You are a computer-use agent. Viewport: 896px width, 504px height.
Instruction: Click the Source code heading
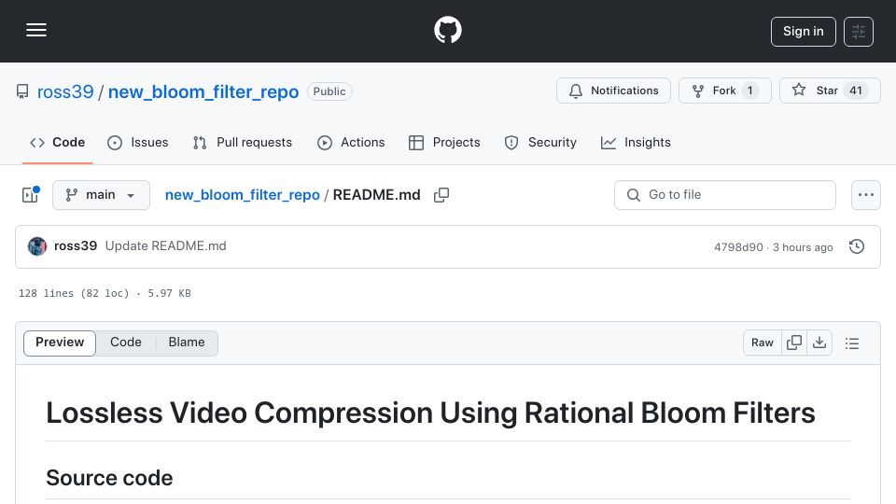pyautogui.click(x=109, y=478)
